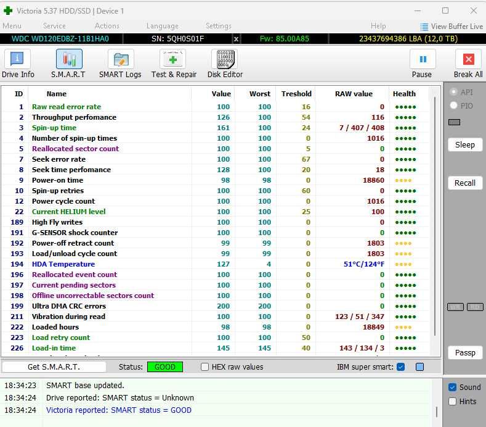Viewport: 486px width, 427px height.
Task: Open the Language menu
Action: pos(163,26)
